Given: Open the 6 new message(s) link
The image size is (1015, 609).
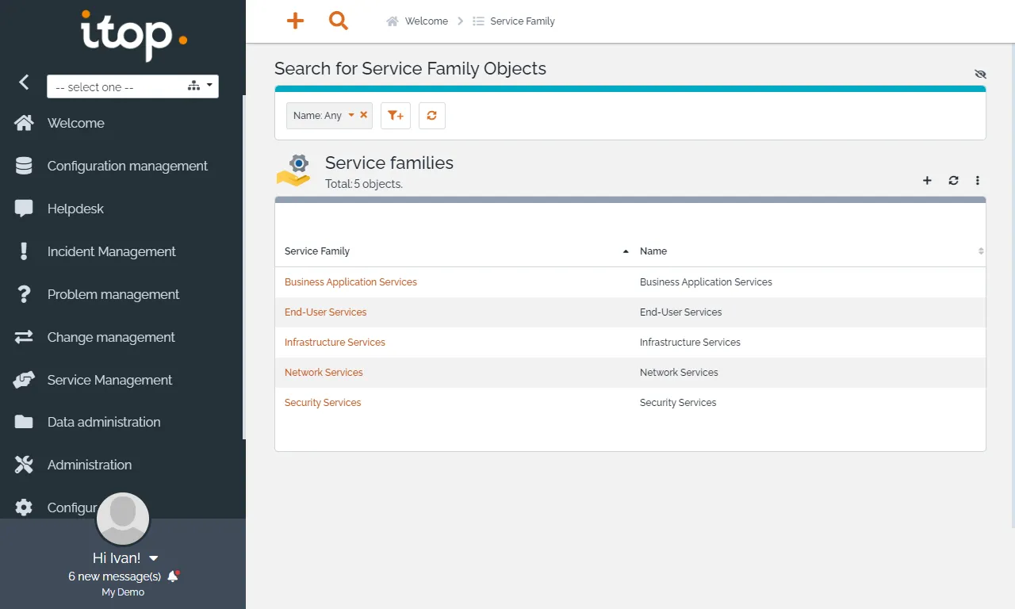Looking at the screenshot, I should tap(115, 576).
